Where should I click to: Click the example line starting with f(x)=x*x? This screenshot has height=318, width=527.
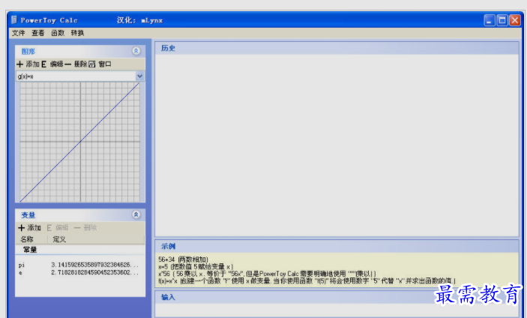(307, 280)
